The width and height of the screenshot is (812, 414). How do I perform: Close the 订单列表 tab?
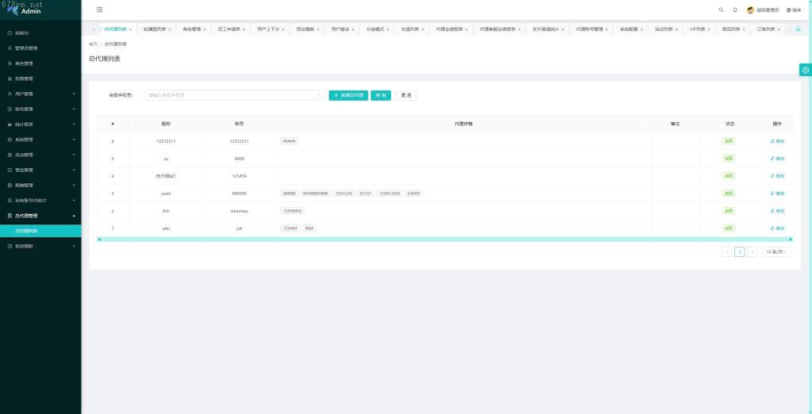point(779,29)
